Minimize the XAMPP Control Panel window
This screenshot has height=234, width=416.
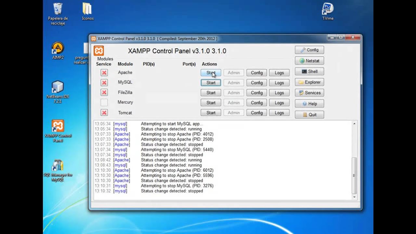pos(332,37)
